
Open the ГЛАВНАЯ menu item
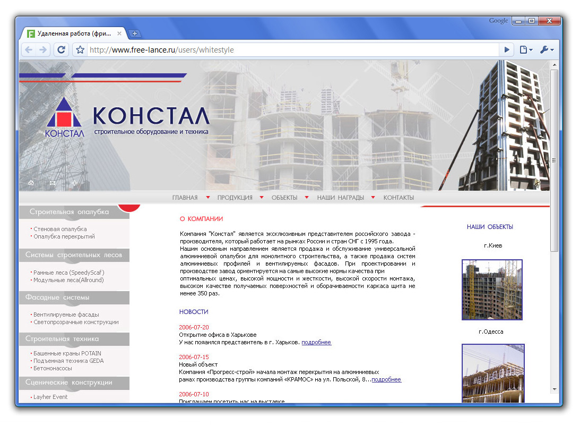tap(185, 198)
